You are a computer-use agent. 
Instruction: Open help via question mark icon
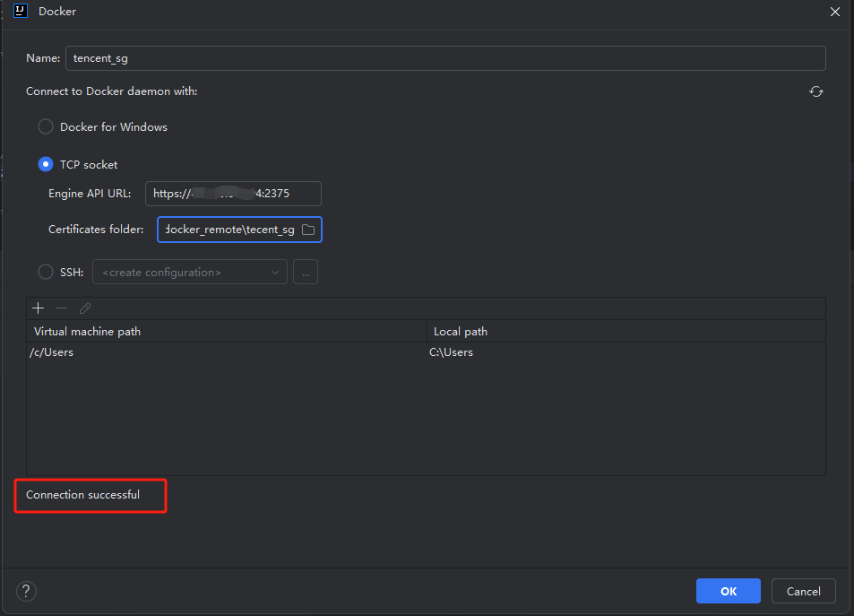[26, 591]
